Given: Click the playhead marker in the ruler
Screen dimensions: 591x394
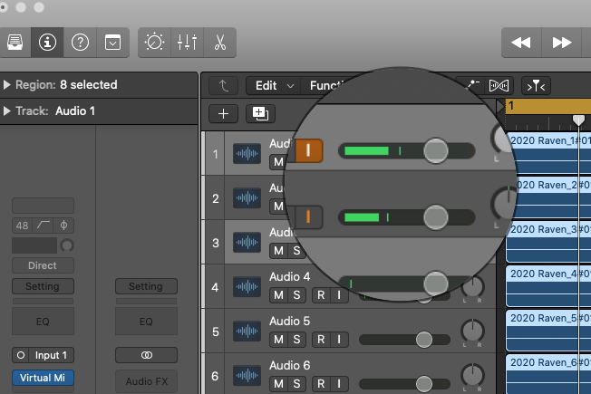Looking at the screenshot, I should pos(578,120).
